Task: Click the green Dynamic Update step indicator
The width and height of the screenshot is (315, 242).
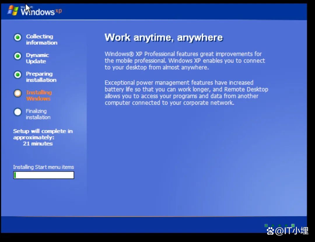Action: point(18,56)
